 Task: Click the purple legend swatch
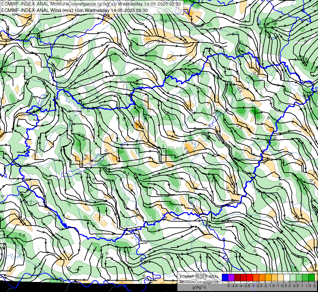[x=231, y=277]
